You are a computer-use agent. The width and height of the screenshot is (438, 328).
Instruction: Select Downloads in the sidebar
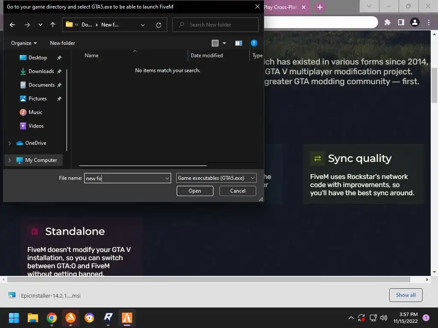pos(41,71)
